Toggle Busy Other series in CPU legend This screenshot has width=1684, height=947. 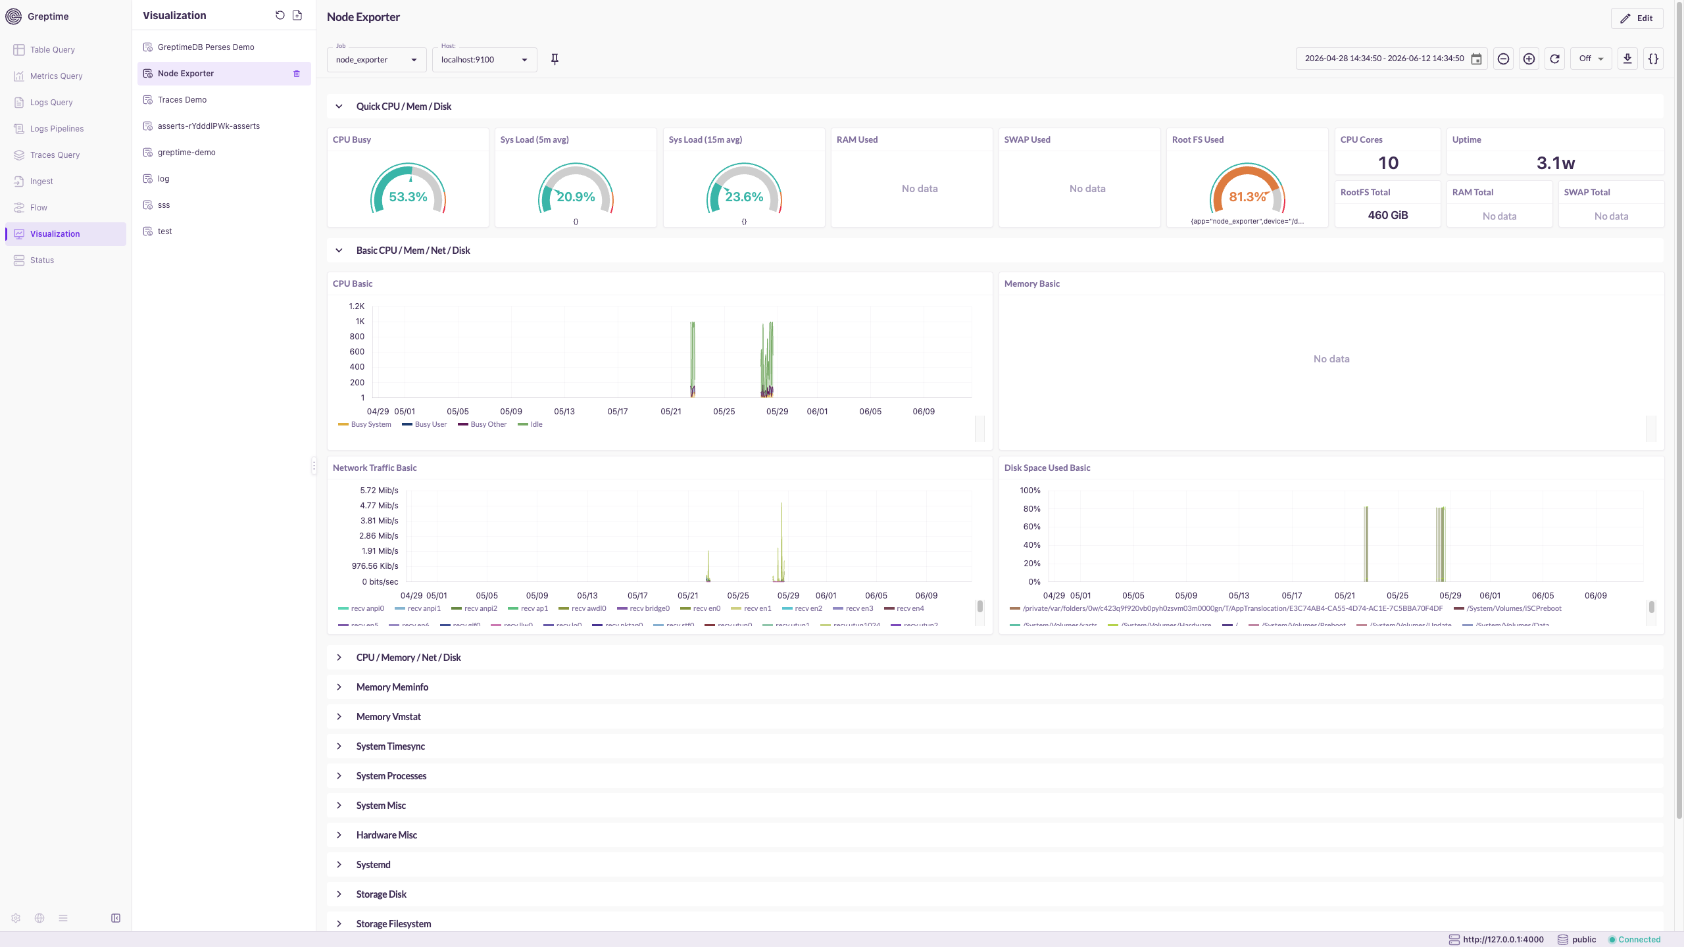point(482,424)
